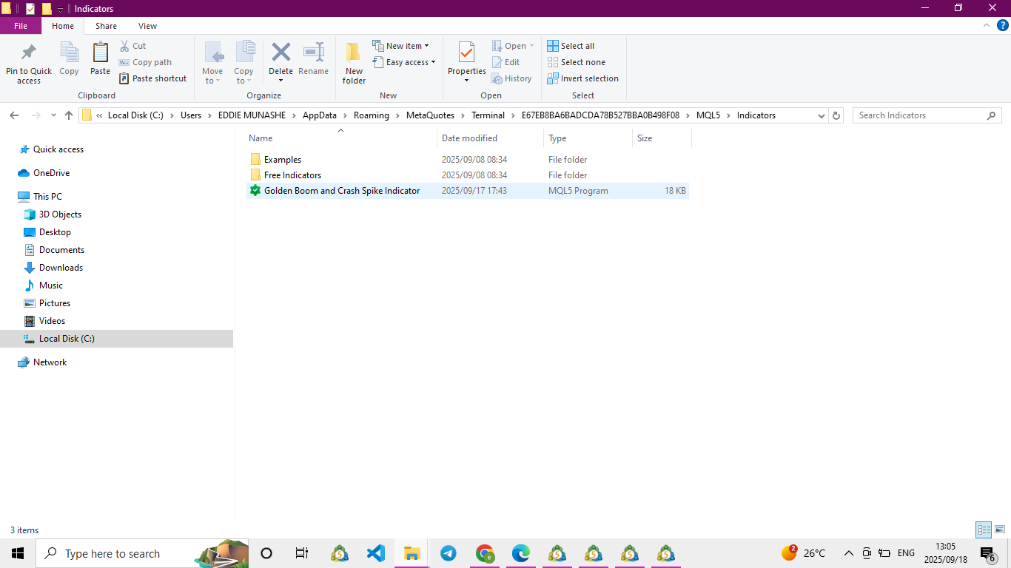Open Task View on taskbar
Image resolution: width=1011 pixels, height=568 pixels.
pos(302,553)
